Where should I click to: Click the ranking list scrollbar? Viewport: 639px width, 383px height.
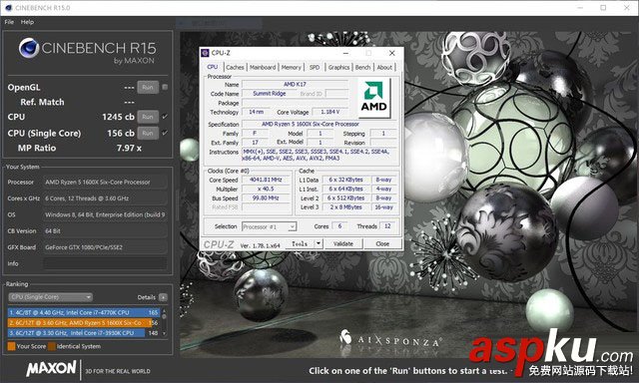[x=164, y=322]
